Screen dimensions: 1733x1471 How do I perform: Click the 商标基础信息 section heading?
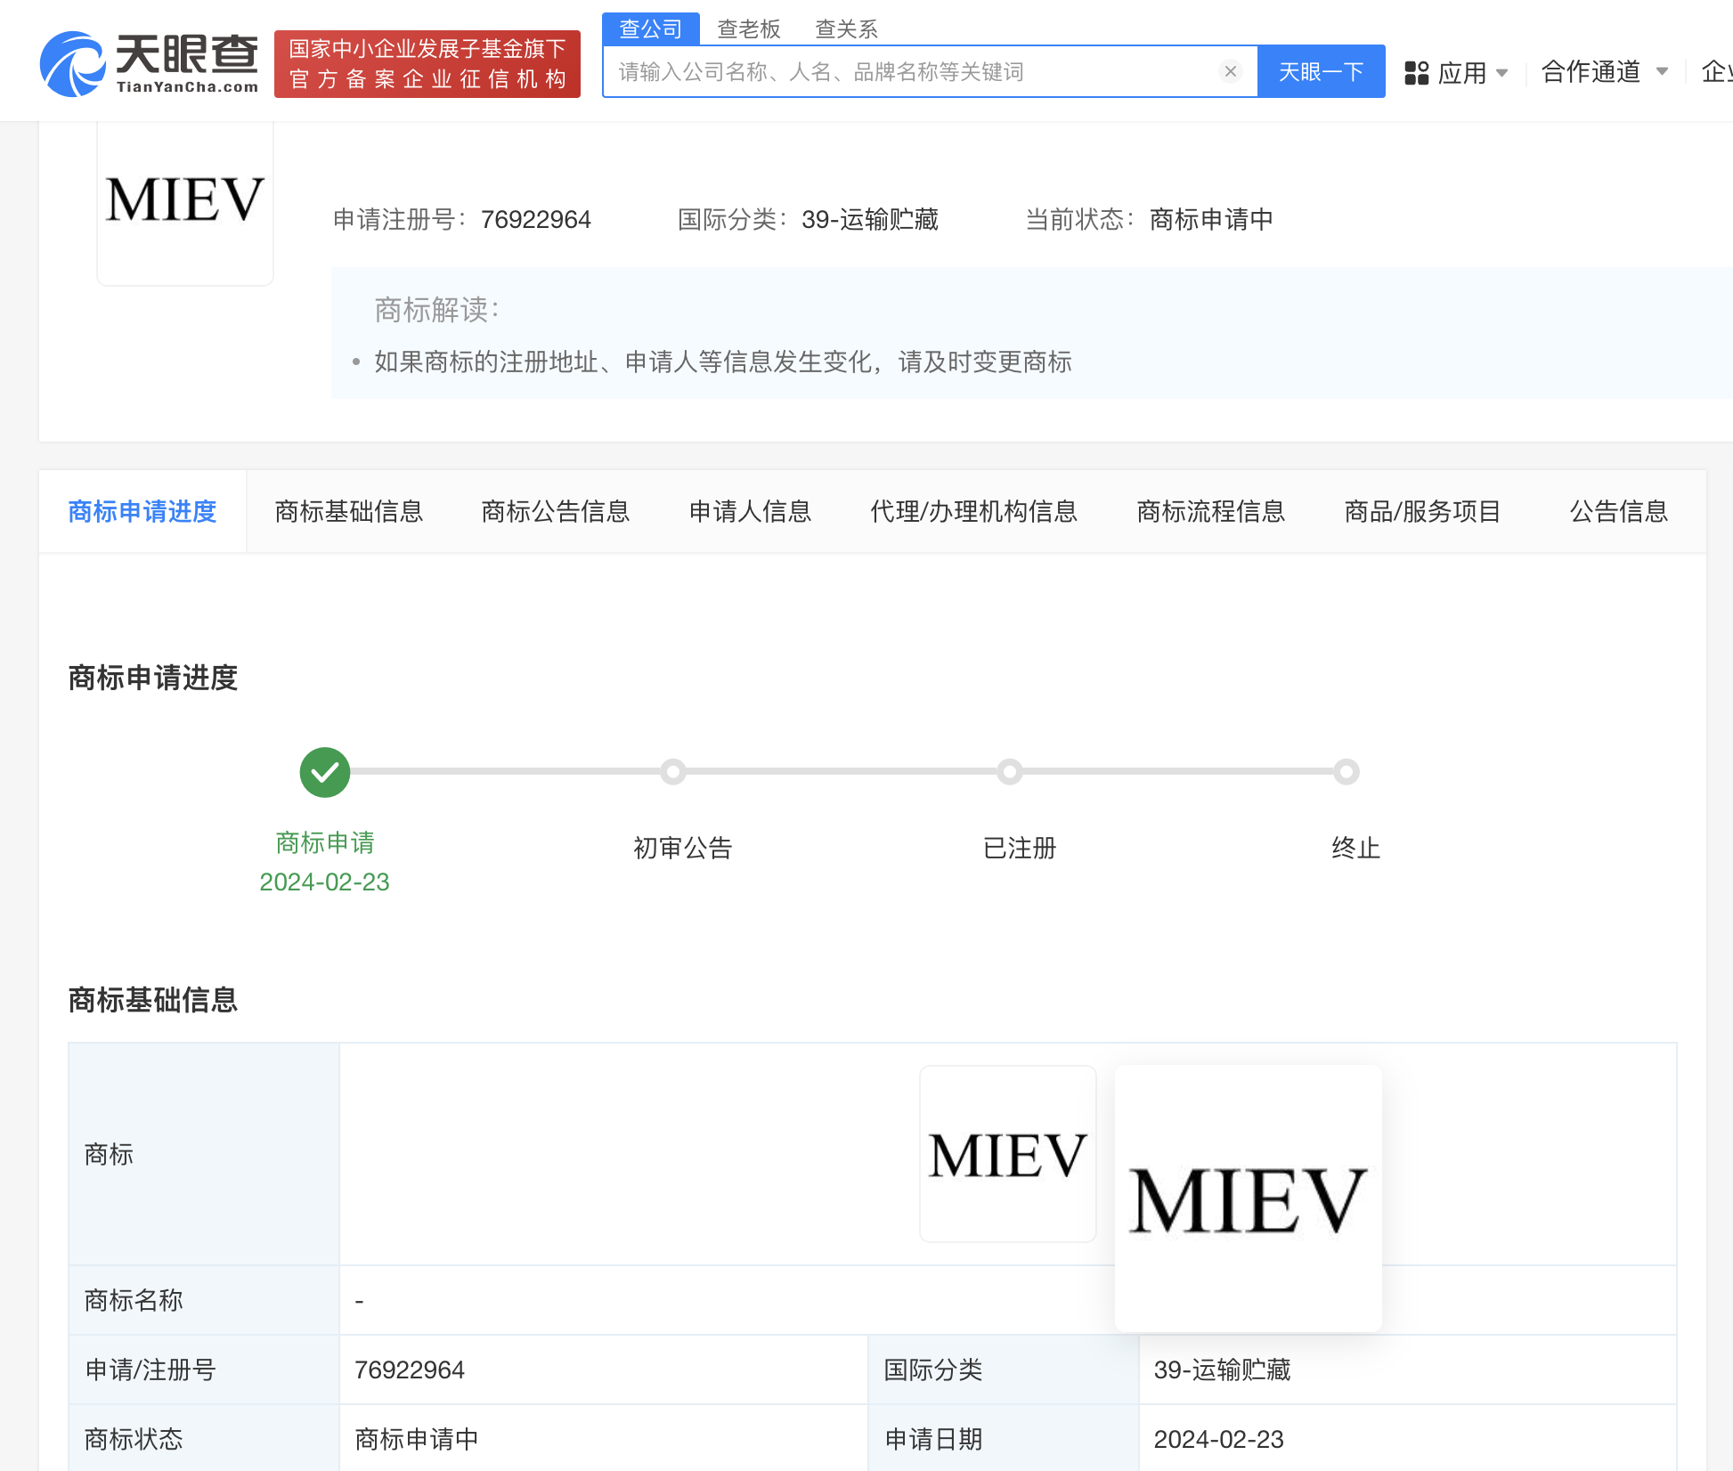tap(153, 999)
